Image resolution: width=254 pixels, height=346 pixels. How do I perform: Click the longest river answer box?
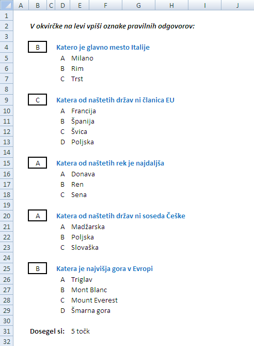point(38,163)
